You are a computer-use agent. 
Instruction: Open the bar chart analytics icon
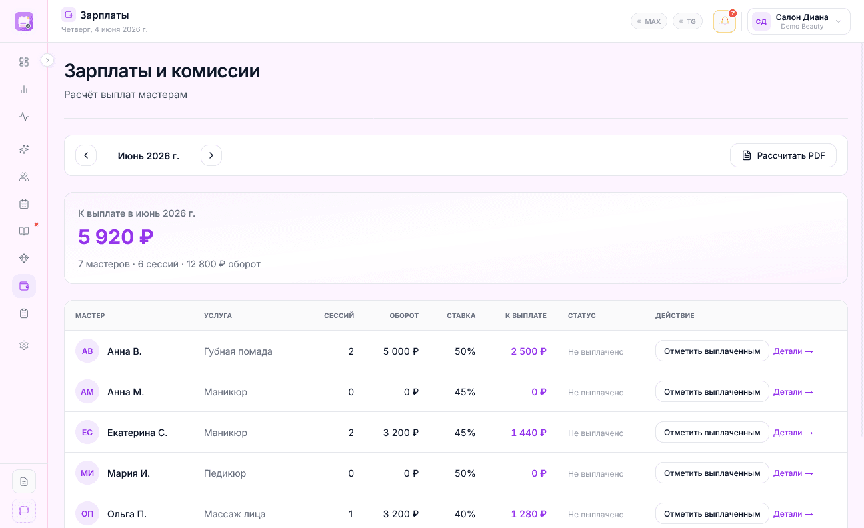point(24,89)
